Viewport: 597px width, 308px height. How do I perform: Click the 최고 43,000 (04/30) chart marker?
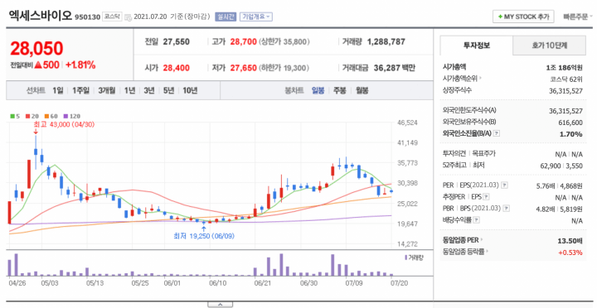[x=64, y=124]
